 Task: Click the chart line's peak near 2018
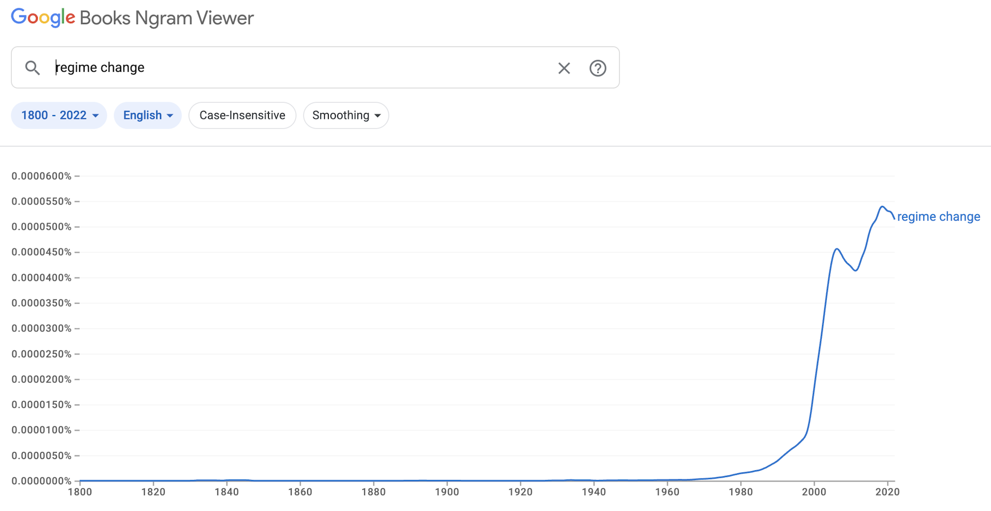pos(882,207)
